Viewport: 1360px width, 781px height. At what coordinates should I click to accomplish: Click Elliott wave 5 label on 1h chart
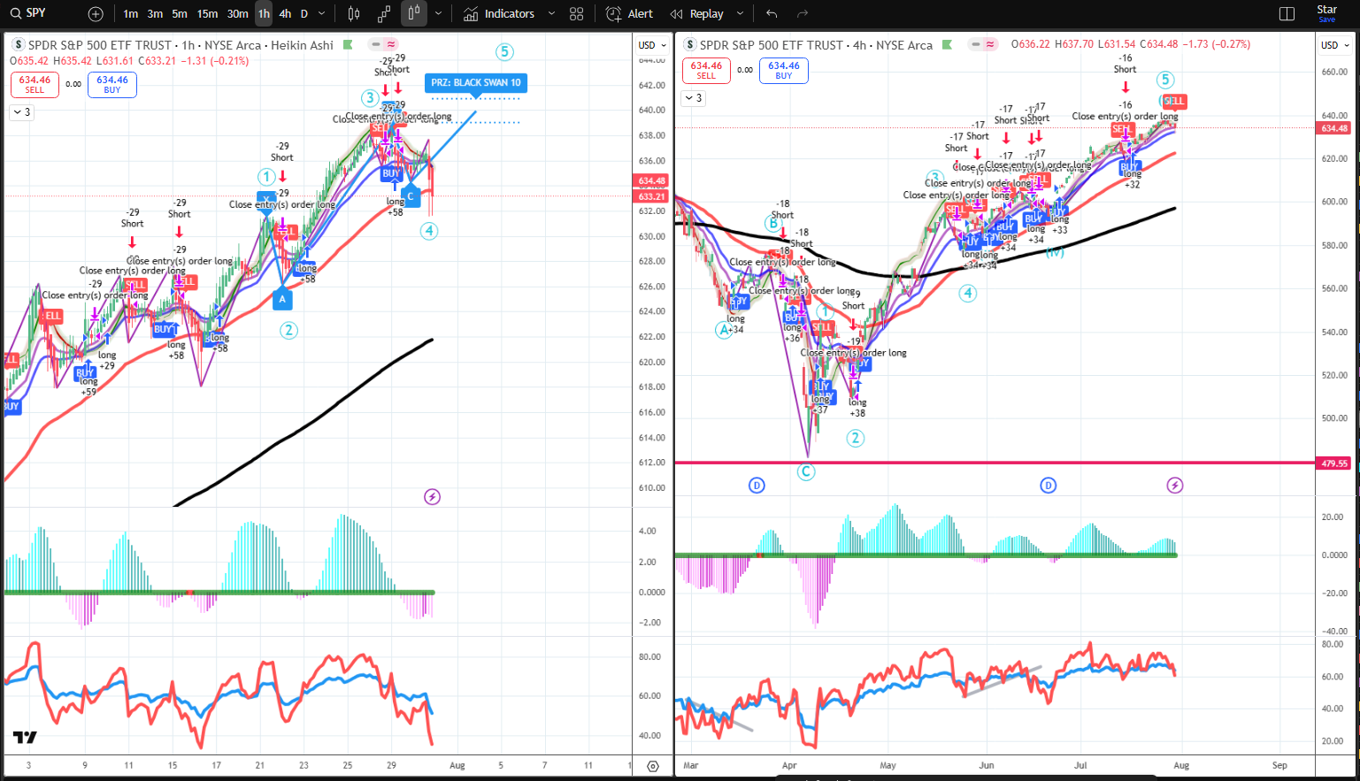pos(504,52)
